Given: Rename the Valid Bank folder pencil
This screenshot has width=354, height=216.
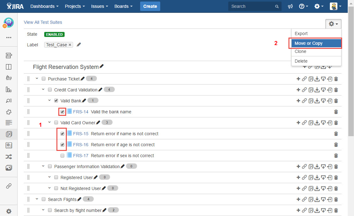Looking at the screenshot, I should pyautogui.click(x=84, y=100).
